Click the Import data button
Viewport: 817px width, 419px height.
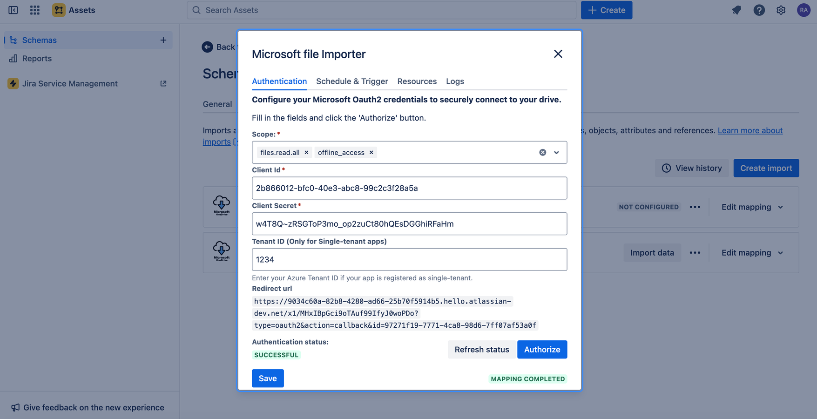pos(652,252)
